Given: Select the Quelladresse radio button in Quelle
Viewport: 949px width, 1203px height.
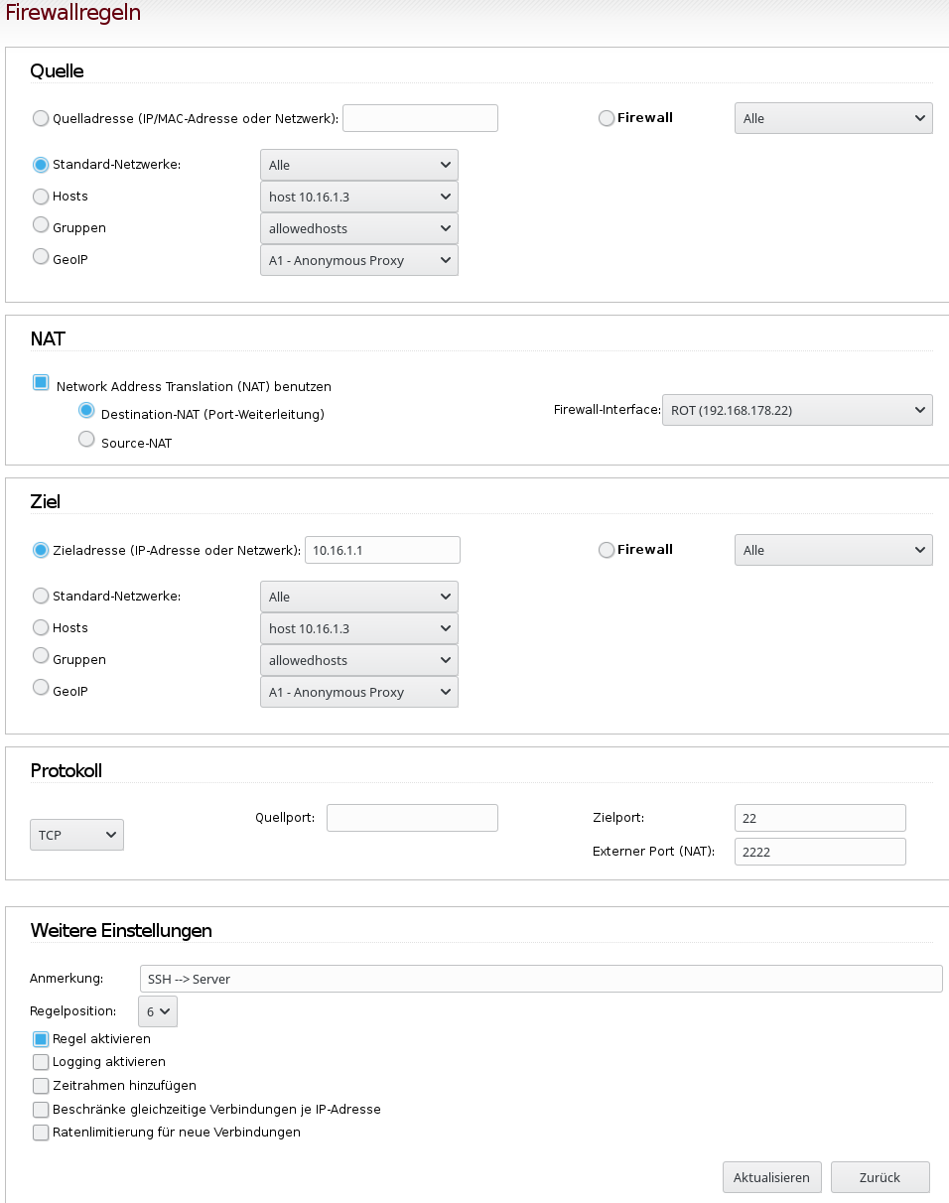Looking at the screenshot, I should pos(41,118).
